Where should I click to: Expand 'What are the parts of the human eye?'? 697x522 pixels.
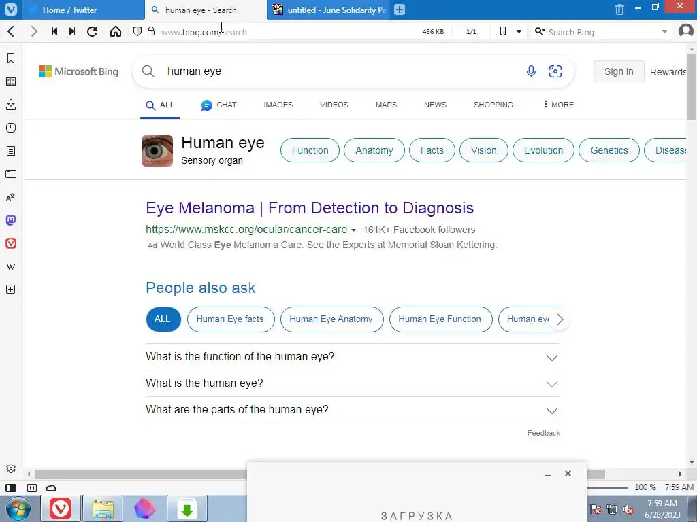tap(353, 410)
